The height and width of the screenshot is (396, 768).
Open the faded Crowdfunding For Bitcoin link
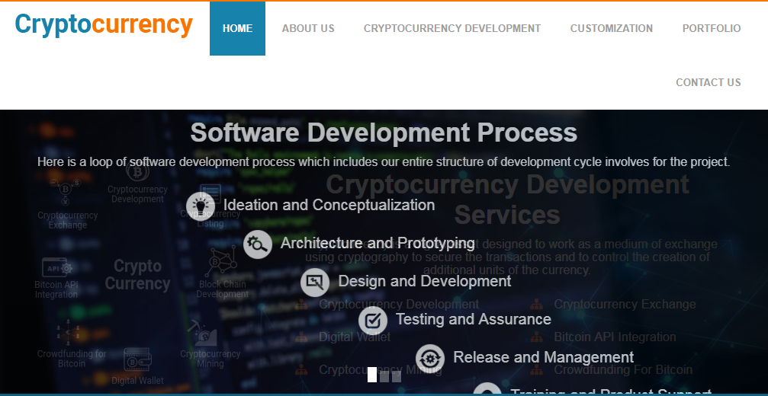tap(623, 369)
